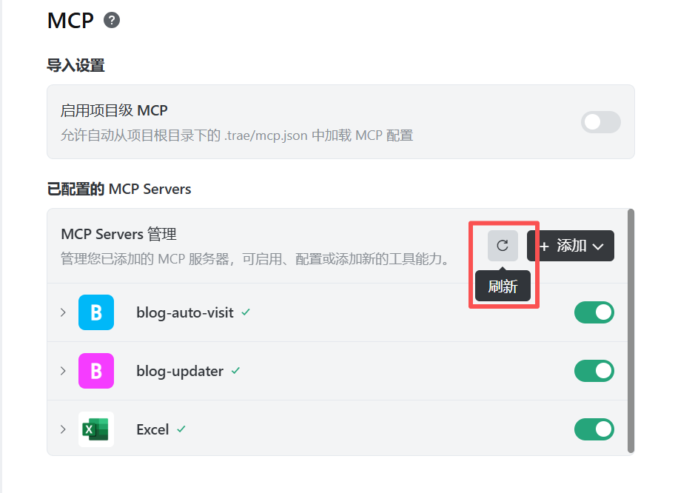Click the 启用项目级 MCP label
This screenshot has width=675, height=493.
114,110
